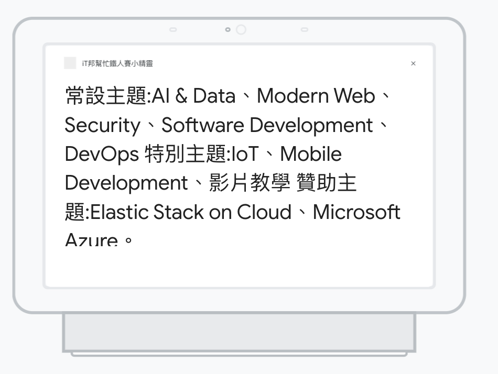Click the small sensor dot beside the camera
498x374 pixels.
[228, 30]
